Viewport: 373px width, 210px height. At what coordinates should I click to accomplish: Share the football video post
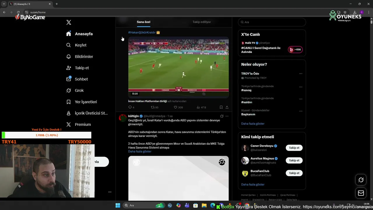click(227, 107)
